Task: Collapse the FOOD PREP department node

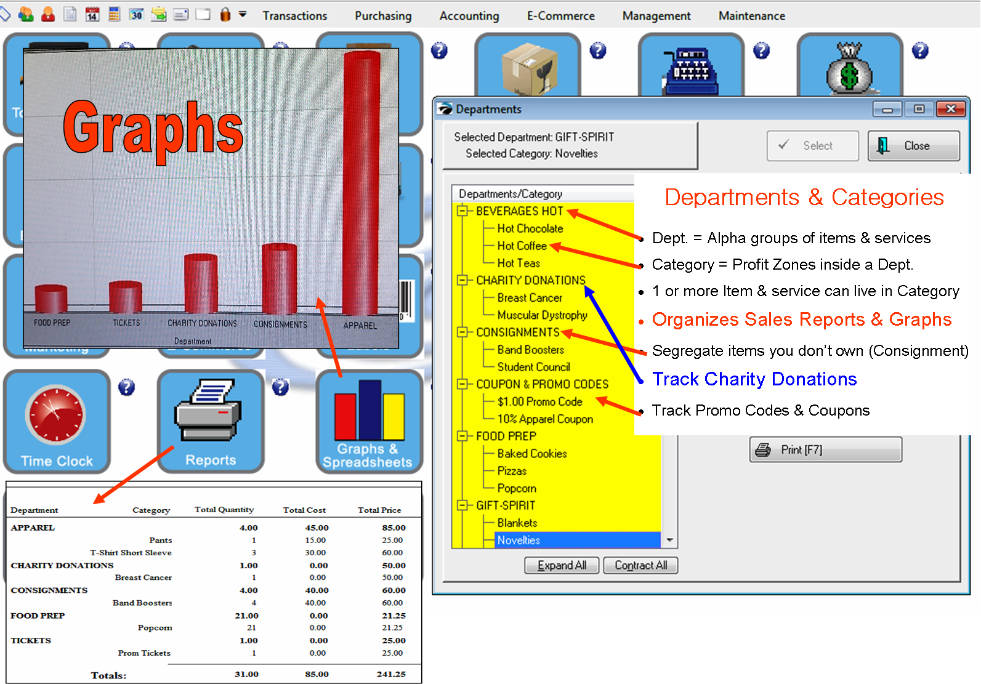Action: [x=462, y=436]
